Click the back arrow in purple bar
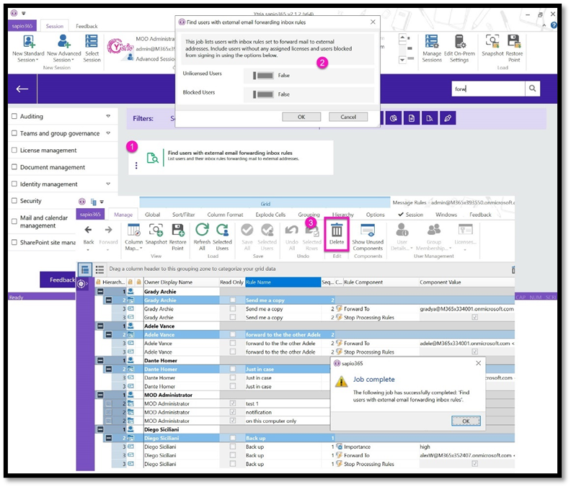Image resolution: width=571 pixels, height=487 pixels. 22,89
